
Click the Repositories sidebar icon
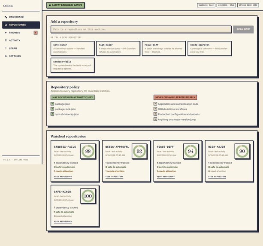click(6, 25)
